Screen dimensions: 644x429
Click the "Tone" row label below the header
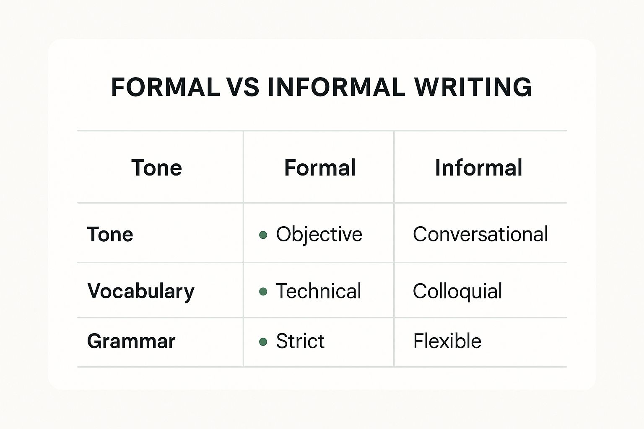pyautogui.click(x=110, y=234)
